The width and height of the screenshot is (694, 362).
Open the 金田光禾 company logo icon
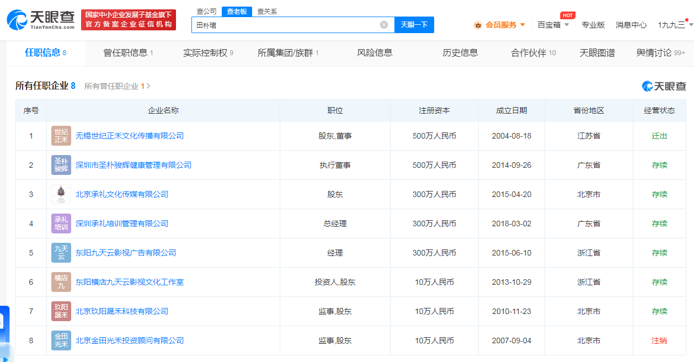tap(61, 340)
